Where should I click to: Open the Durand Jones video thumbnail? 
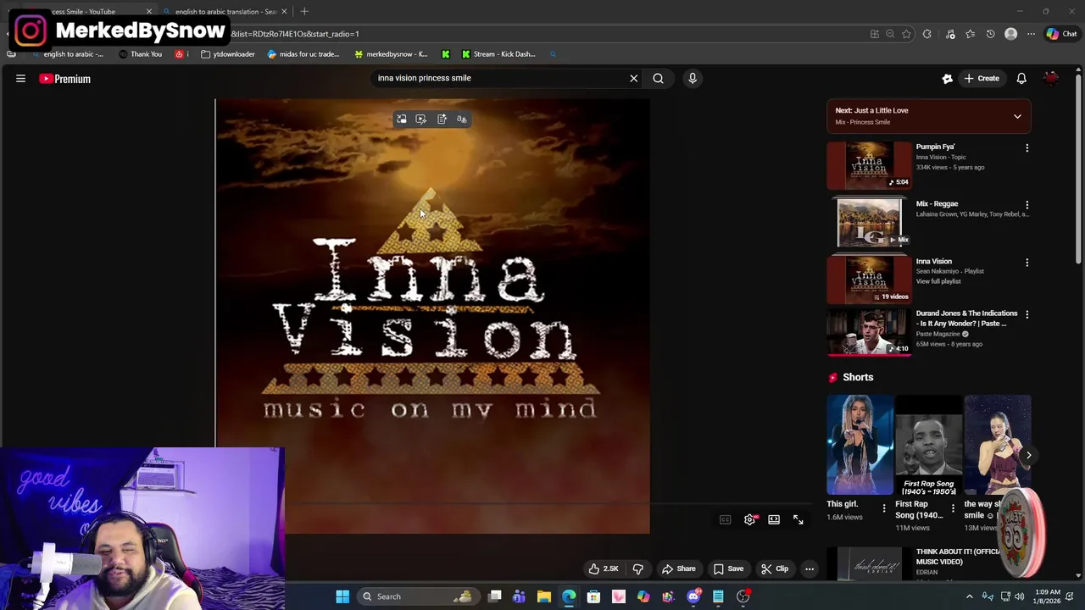click(x=869, y=331)
